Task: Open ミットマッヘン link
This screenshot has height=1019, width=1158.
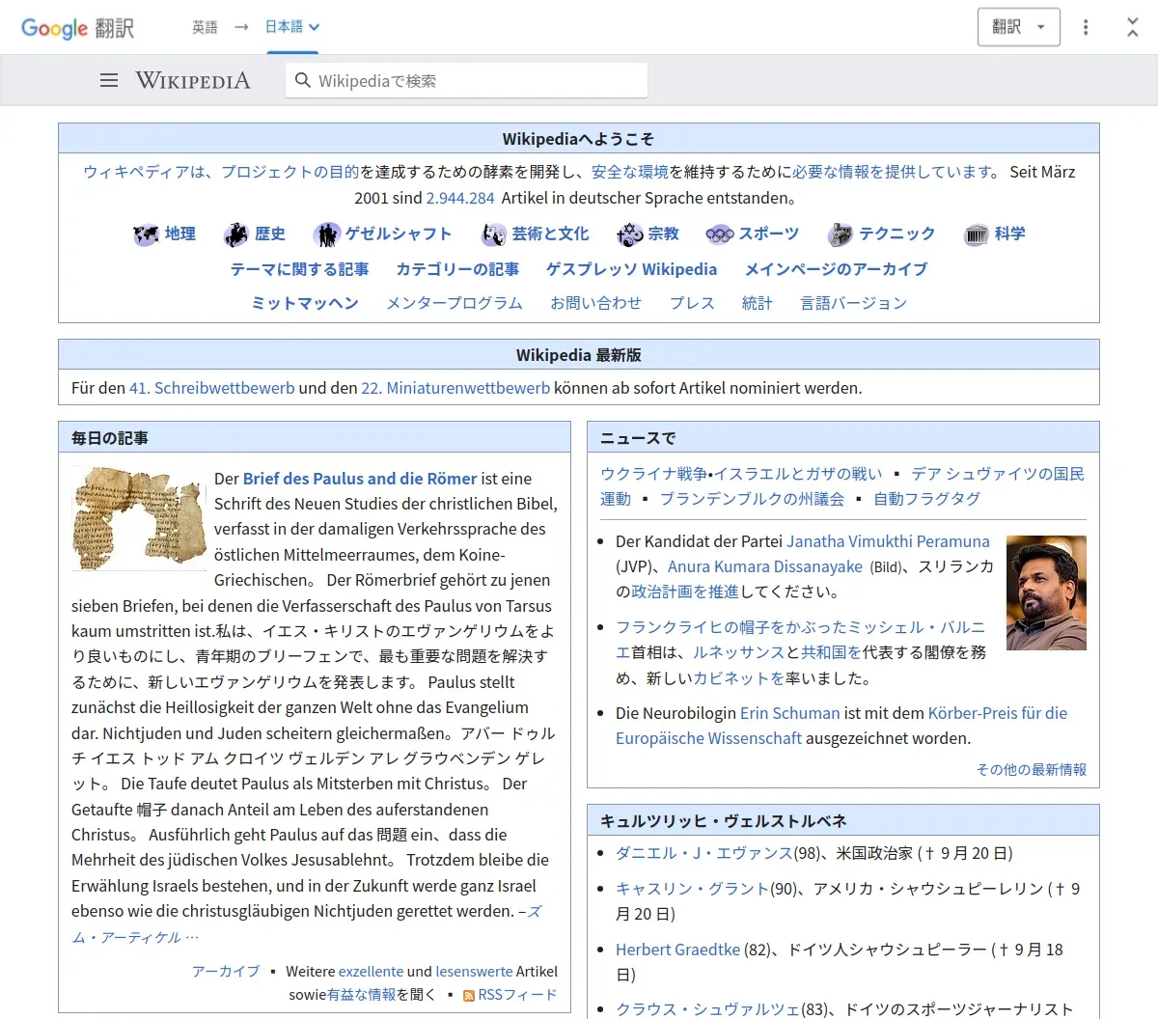Action: point(305,303)
